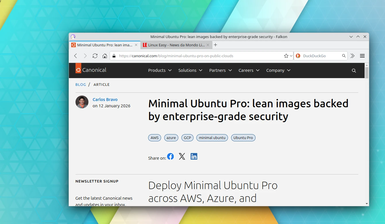Share the article on LinkedIn
385x224 pixels.
point(194,156)
